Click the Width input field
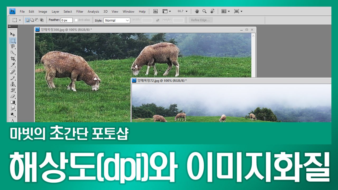 pos(147,20)
